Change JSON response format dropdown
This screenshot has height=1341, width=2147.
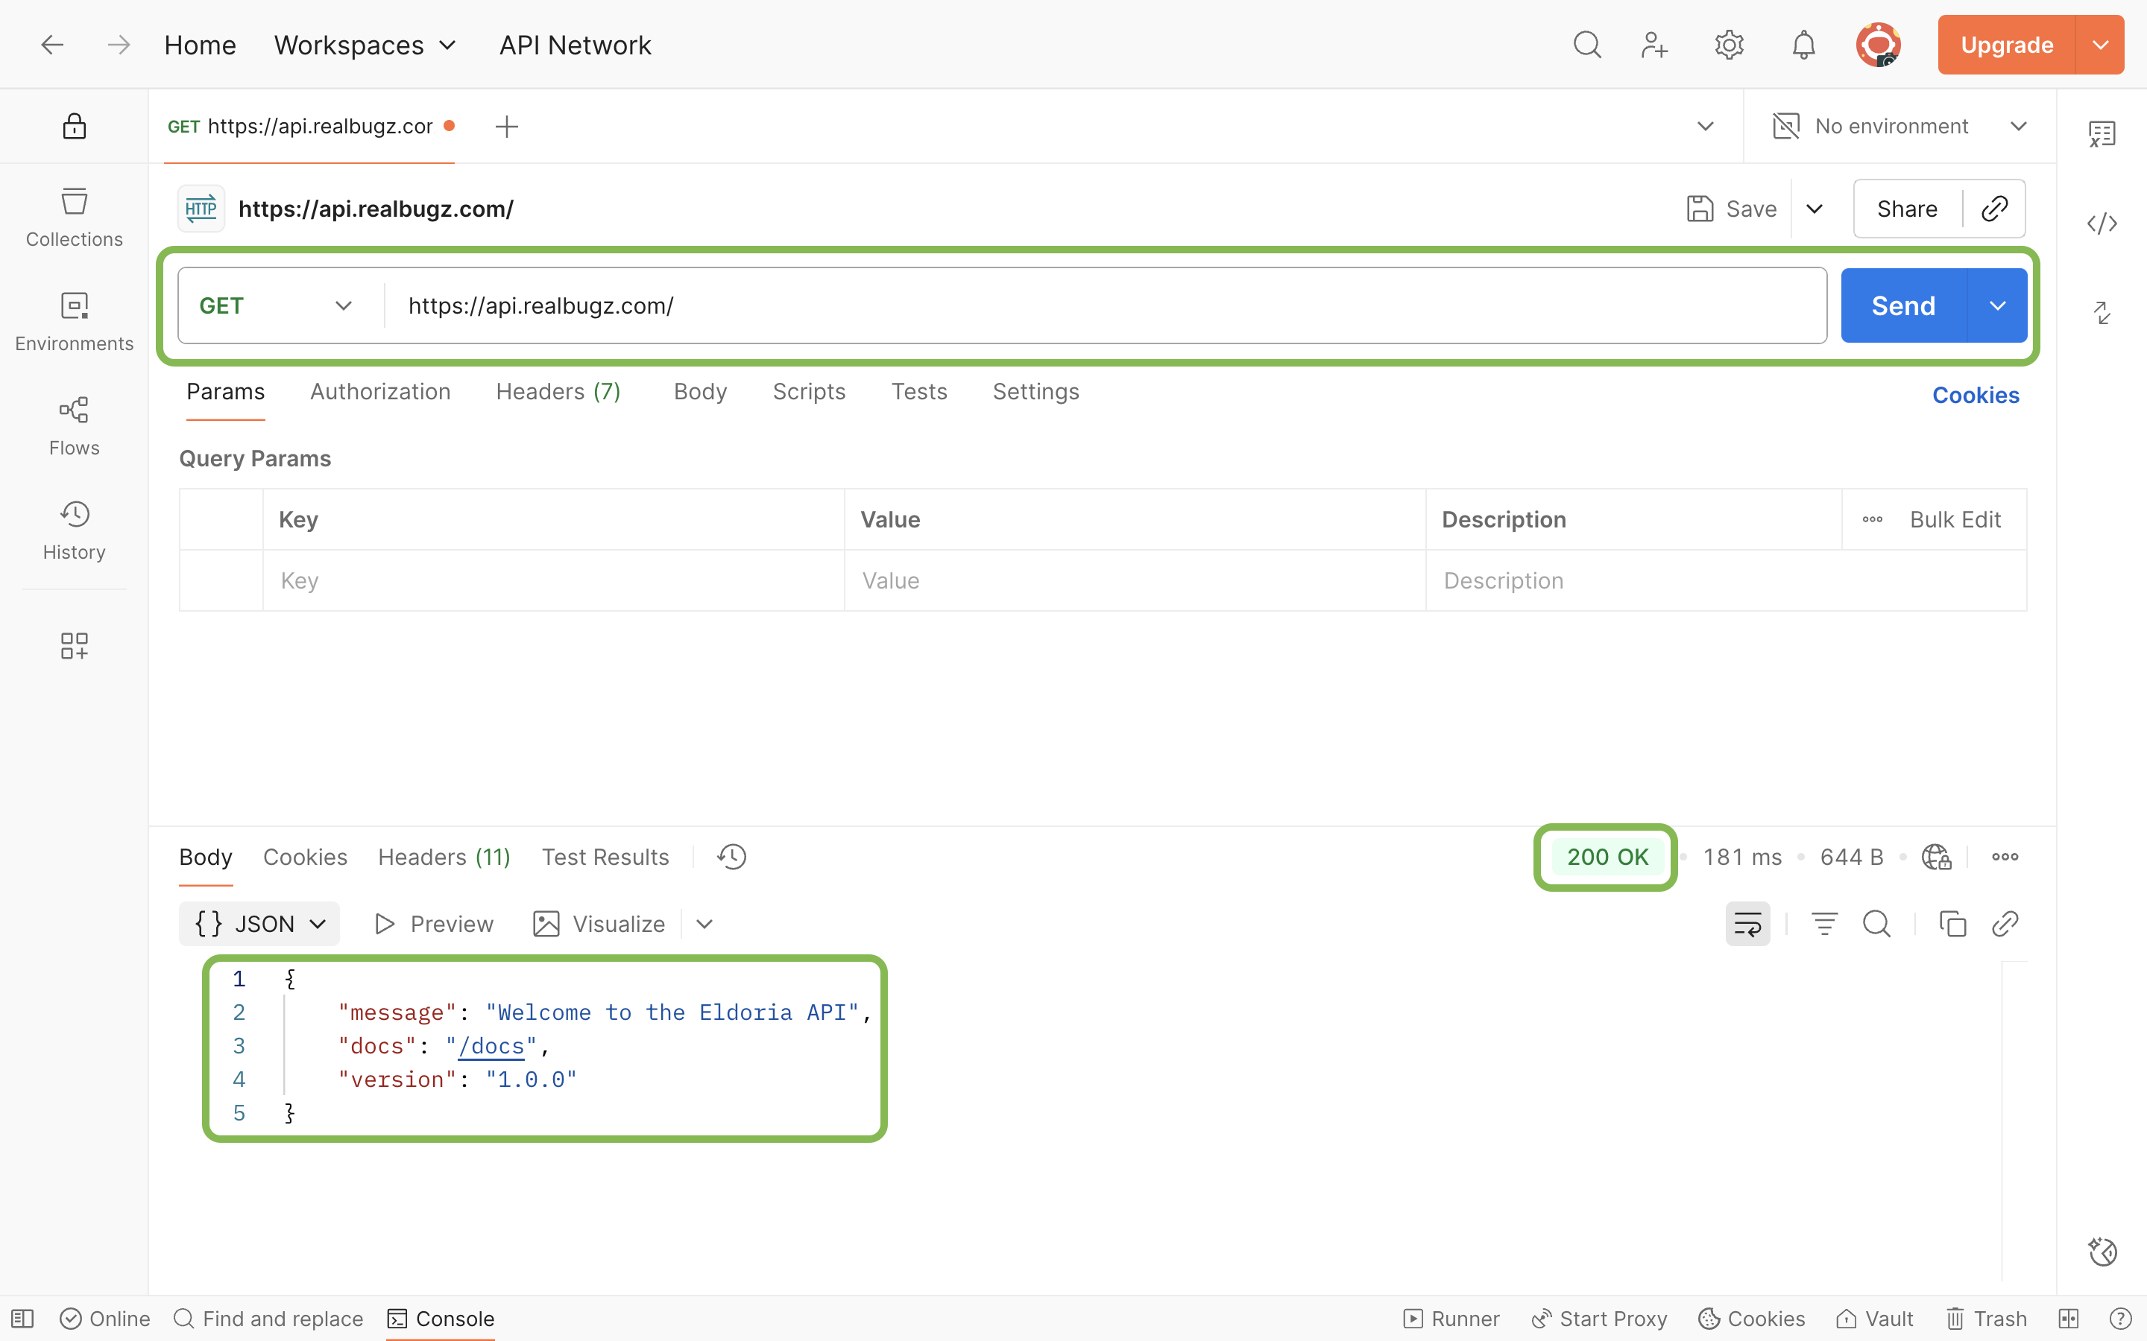pyautogui.click(x=259, y=924)
